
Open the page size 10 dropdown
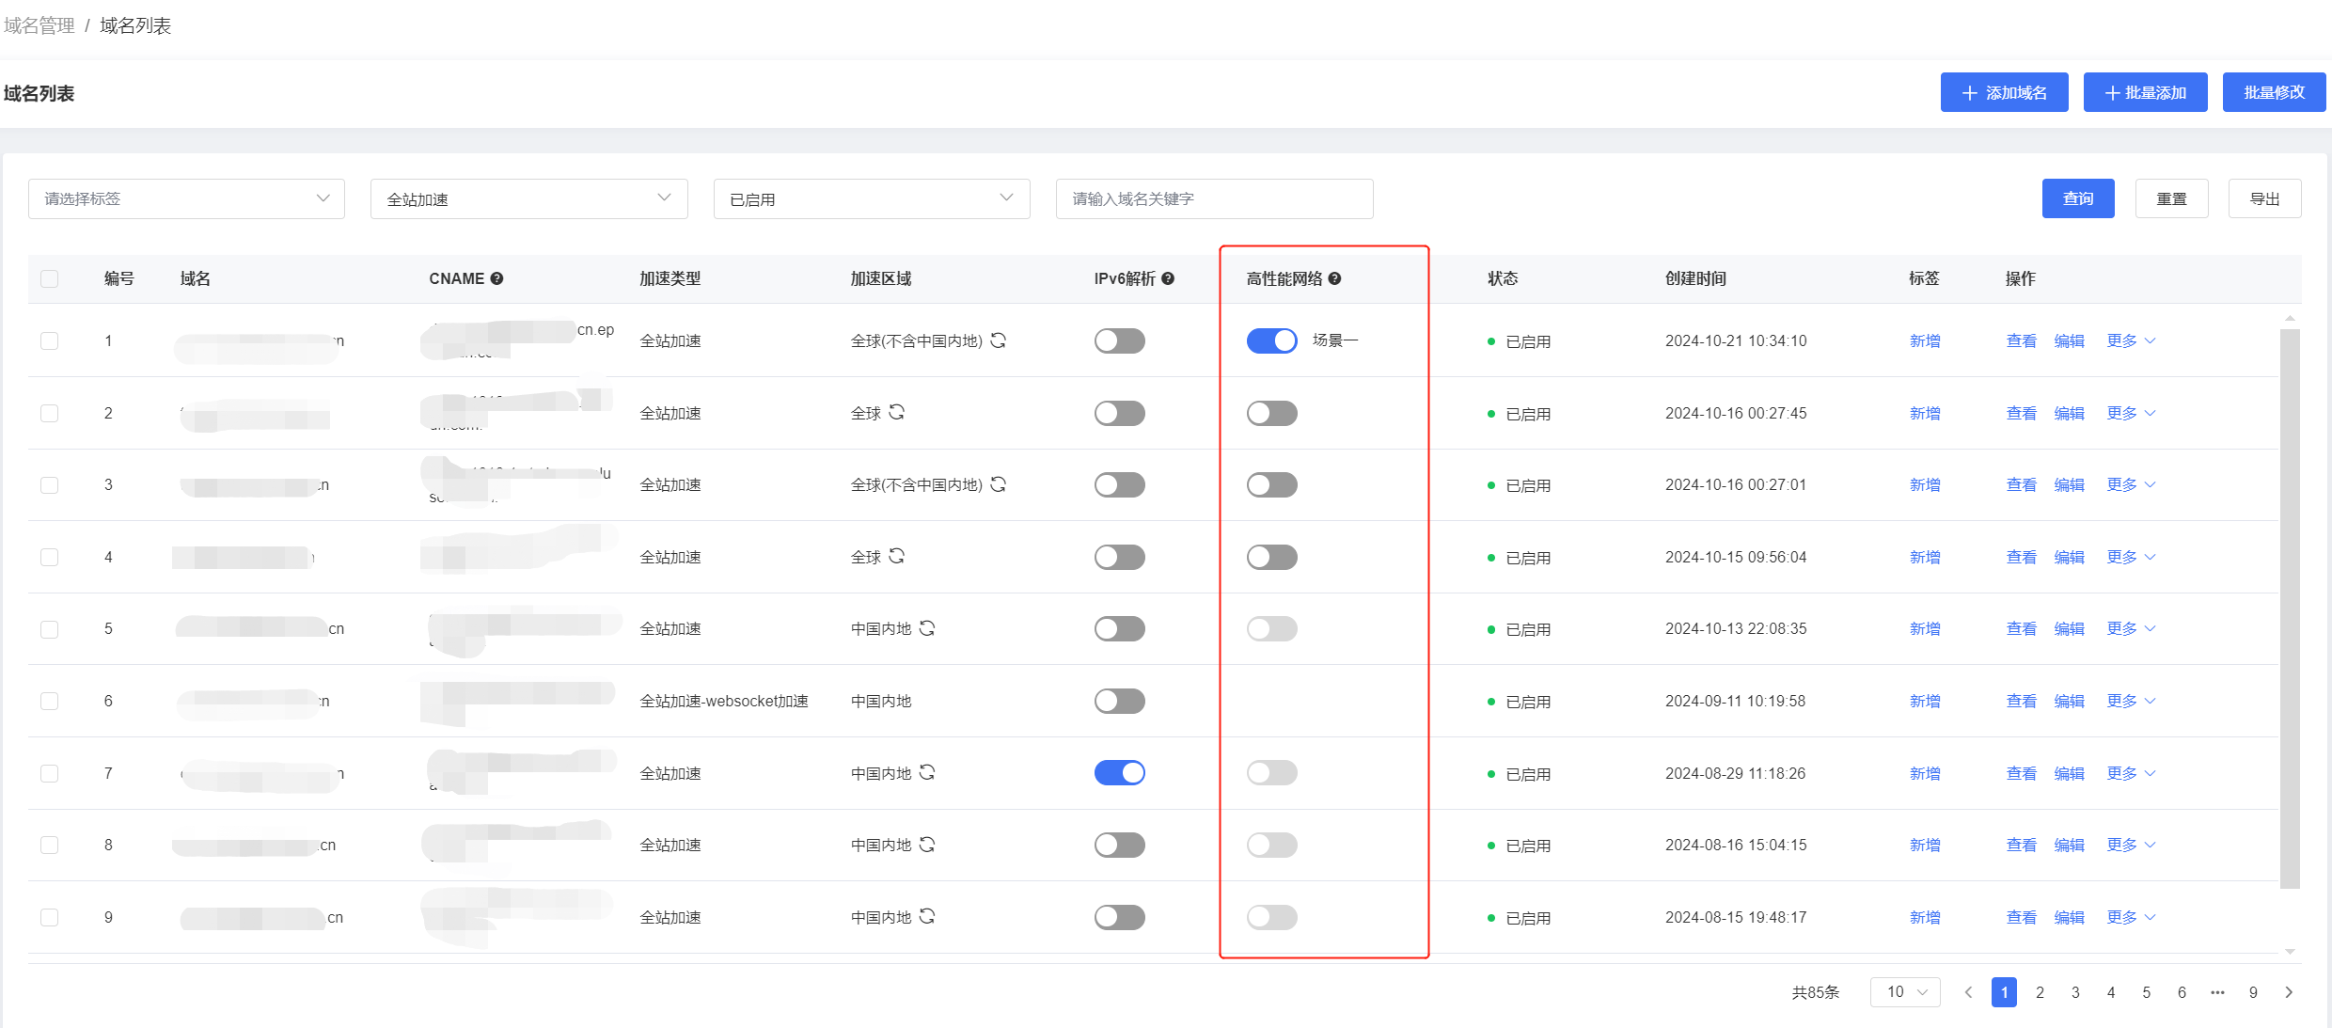pos(1905,992)
